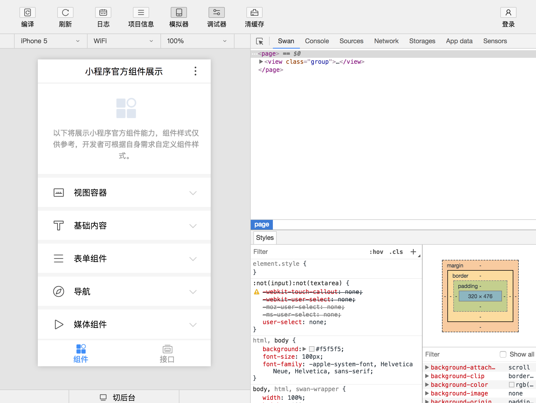
Task: Expand the background-attachment computed property
Action: click(x=427, y=367)
